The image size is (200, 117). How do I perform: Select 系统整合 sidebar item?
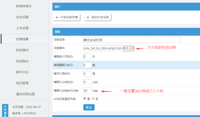click(x=22, y=61)
